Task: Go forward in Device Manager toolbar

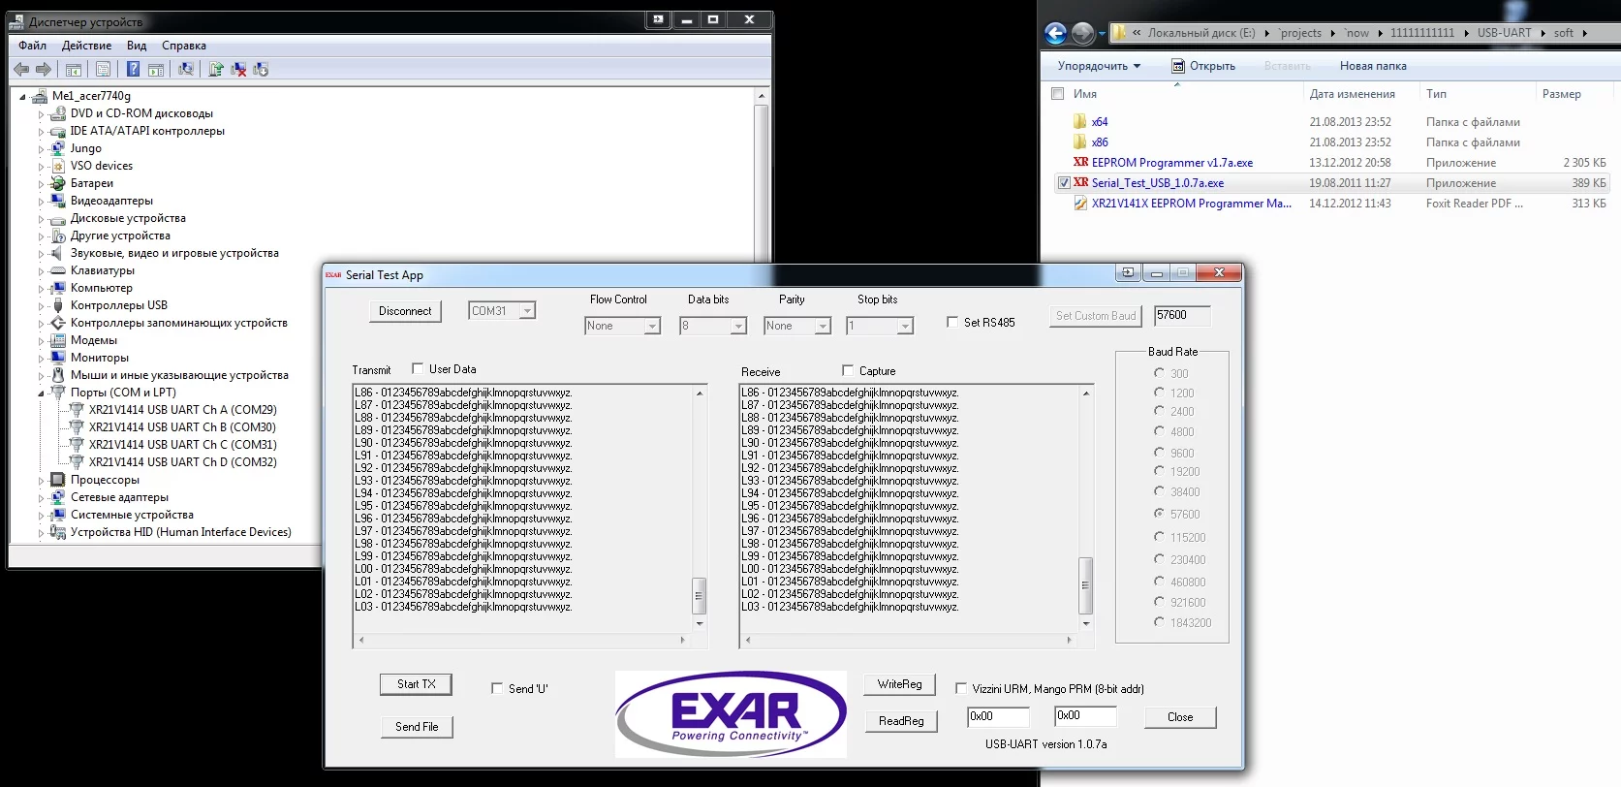Action: (44, 69)
